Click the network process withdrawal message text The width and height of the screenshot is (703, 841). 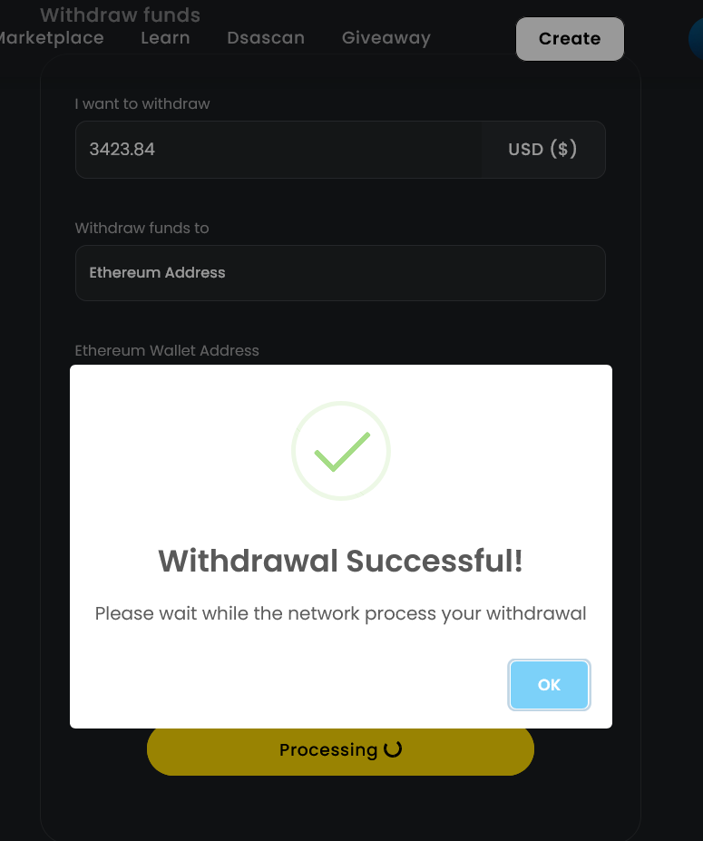[340, 613]
